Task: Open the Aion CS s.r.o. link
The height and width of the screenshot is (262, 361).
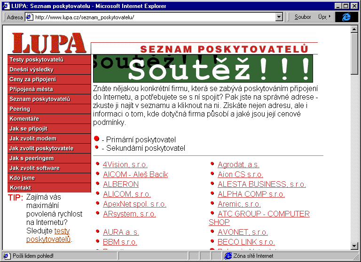Action: pos(240,174)
